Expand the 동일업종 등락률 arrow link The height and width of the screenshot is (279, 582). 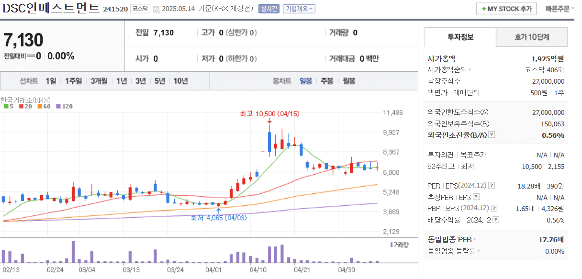[478, 251]
